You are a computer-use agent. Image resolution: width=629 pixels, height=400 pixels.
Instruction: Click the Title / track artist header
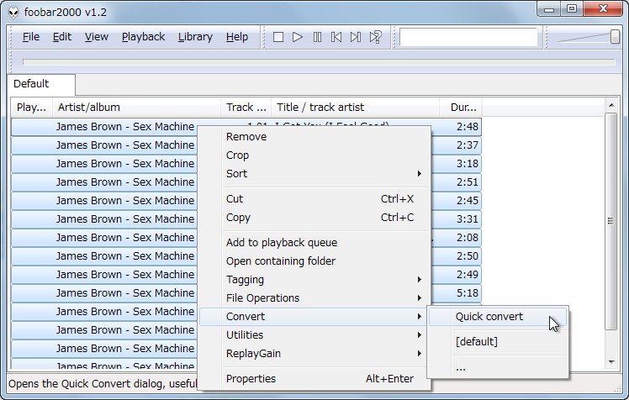pos(356,107)
